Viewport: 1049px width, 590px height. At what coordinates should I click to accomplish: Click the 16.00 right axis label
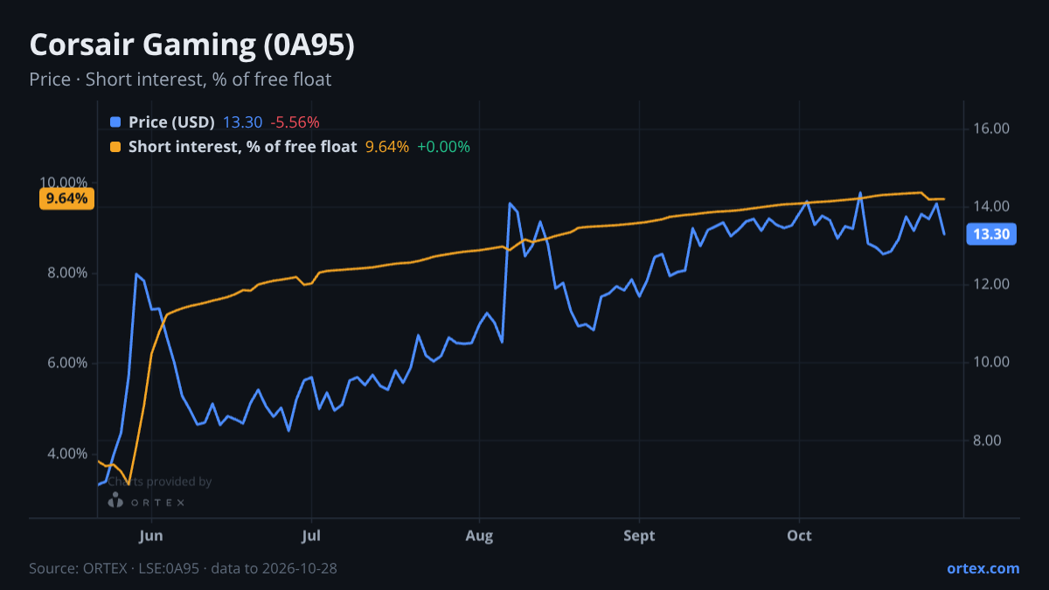990,128
